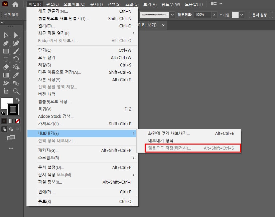The image size is (275, 217).
Task: Go to Illustrator Home screen icon
Action: (x=15, y=4)
